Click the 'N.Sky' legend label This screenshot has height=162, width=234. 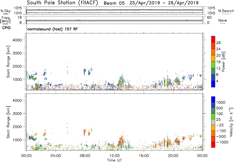(6, 11)
